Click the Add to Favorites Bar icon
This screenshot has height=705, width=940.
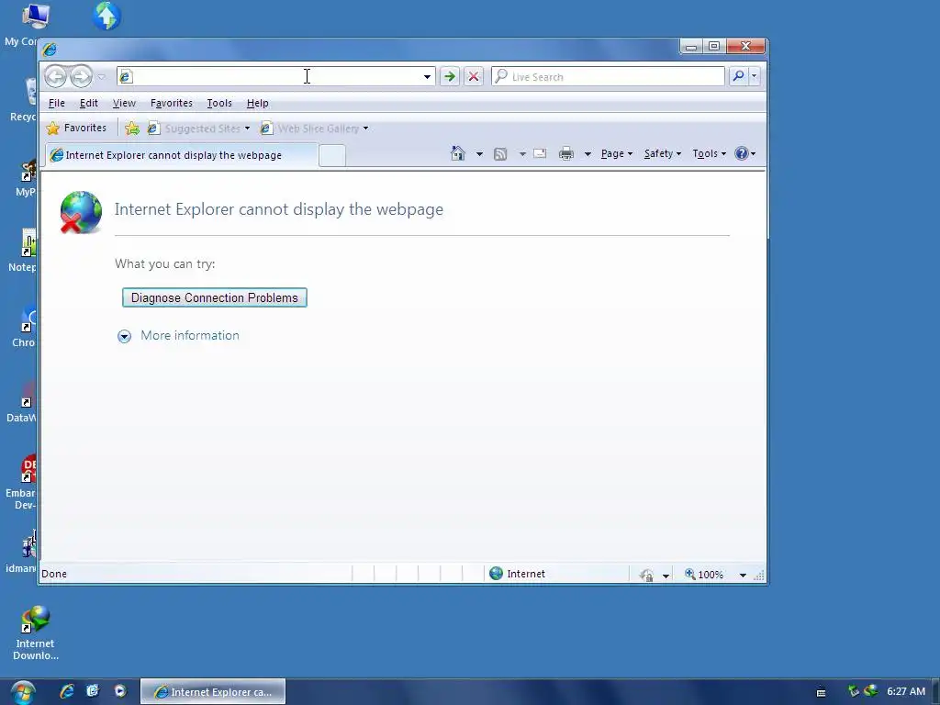132,129
